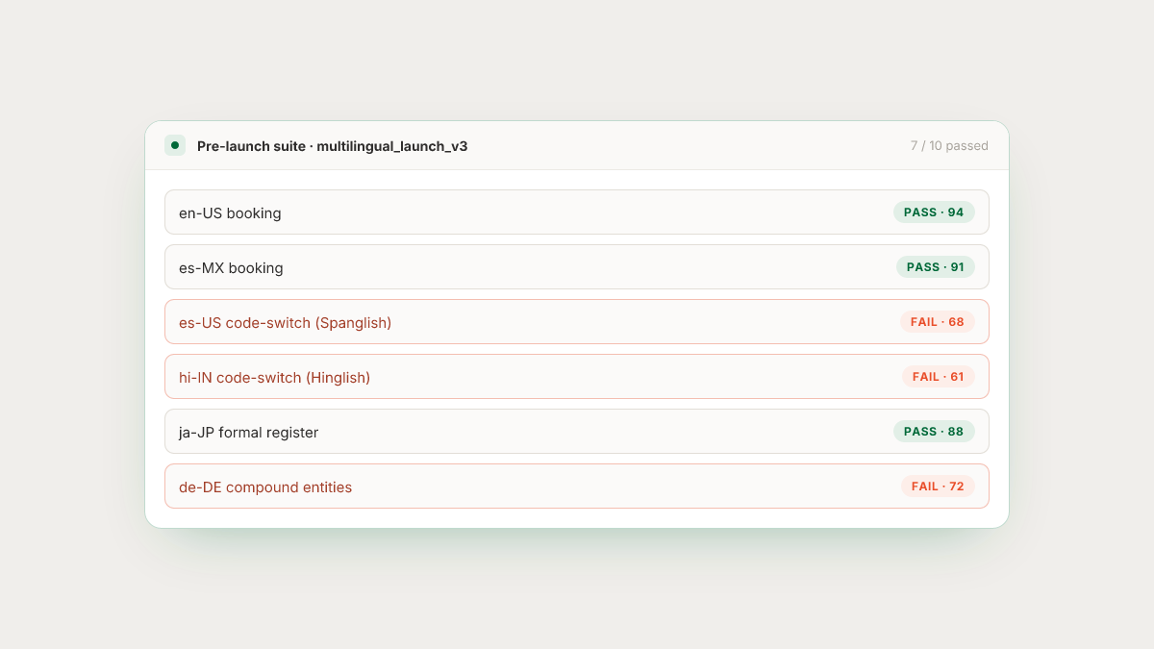Open the es-US code-switch (Spanglish) row
This screenshot has height=649, width=1154.
(x=577, y=322)
